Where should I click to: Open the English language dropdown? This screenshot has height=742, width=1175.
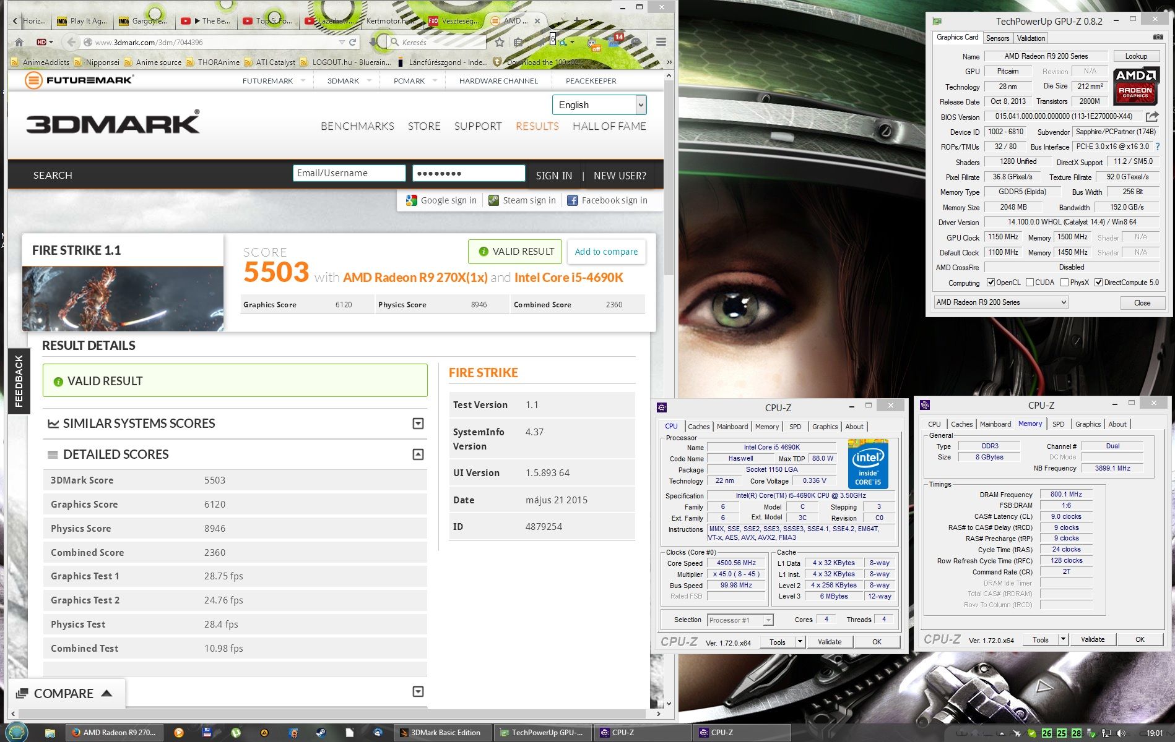coord(599,104)
